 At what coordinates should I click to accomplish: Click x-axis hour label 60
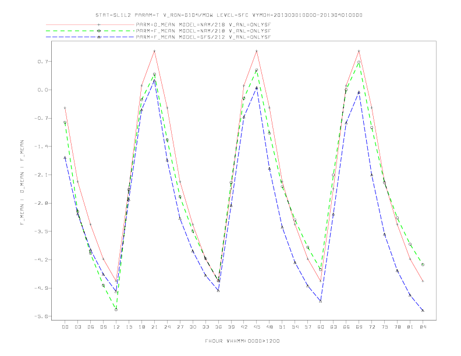tap(321, 327)
